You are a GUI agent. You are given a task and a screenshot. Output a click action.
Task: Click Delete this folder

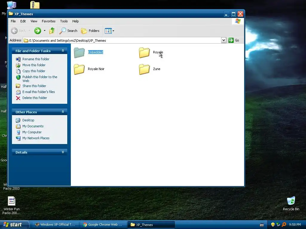(35, 98)
